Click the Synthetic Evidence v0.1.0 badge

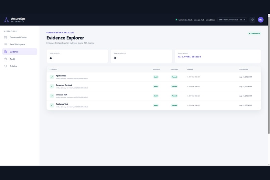232,20
